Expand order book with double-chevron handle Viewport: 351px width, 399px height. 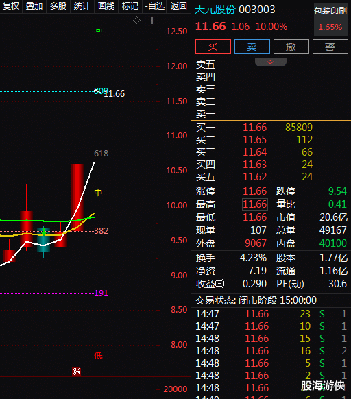coord(271,62)
